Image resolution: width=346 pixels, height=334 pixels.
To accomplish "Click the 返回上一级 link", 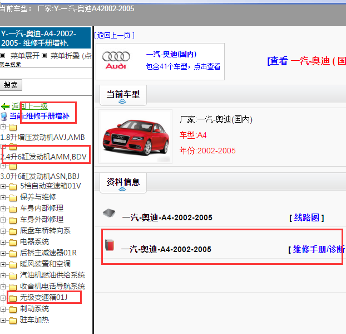I will pos(29,107).
